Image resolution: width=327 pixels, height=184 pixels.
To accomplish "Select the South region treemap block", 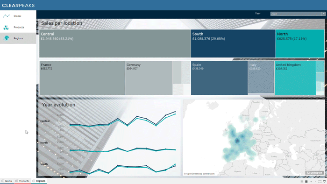I will click(x=233, y=43).
